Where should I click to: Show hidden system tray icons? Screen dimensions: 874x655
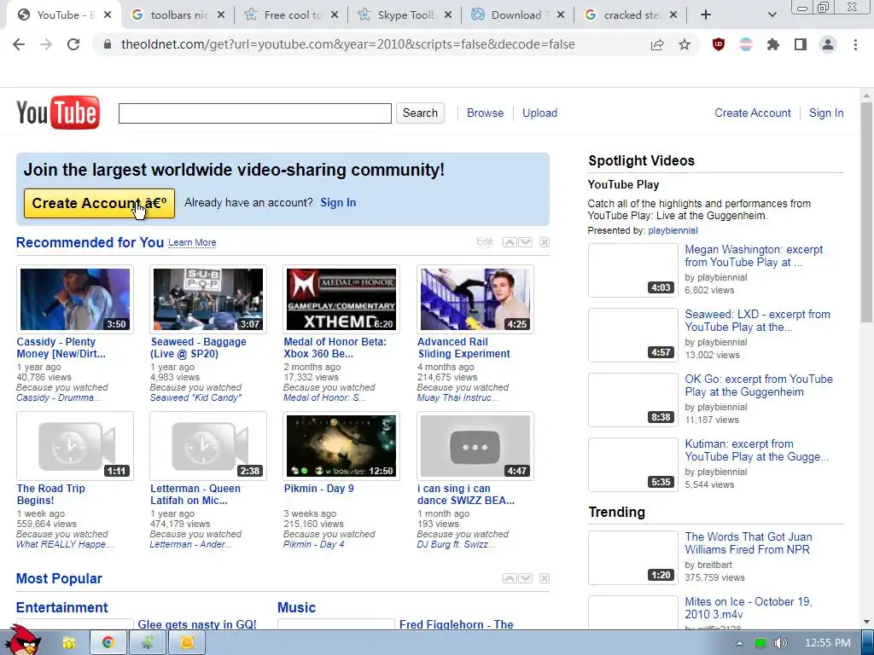739,643
